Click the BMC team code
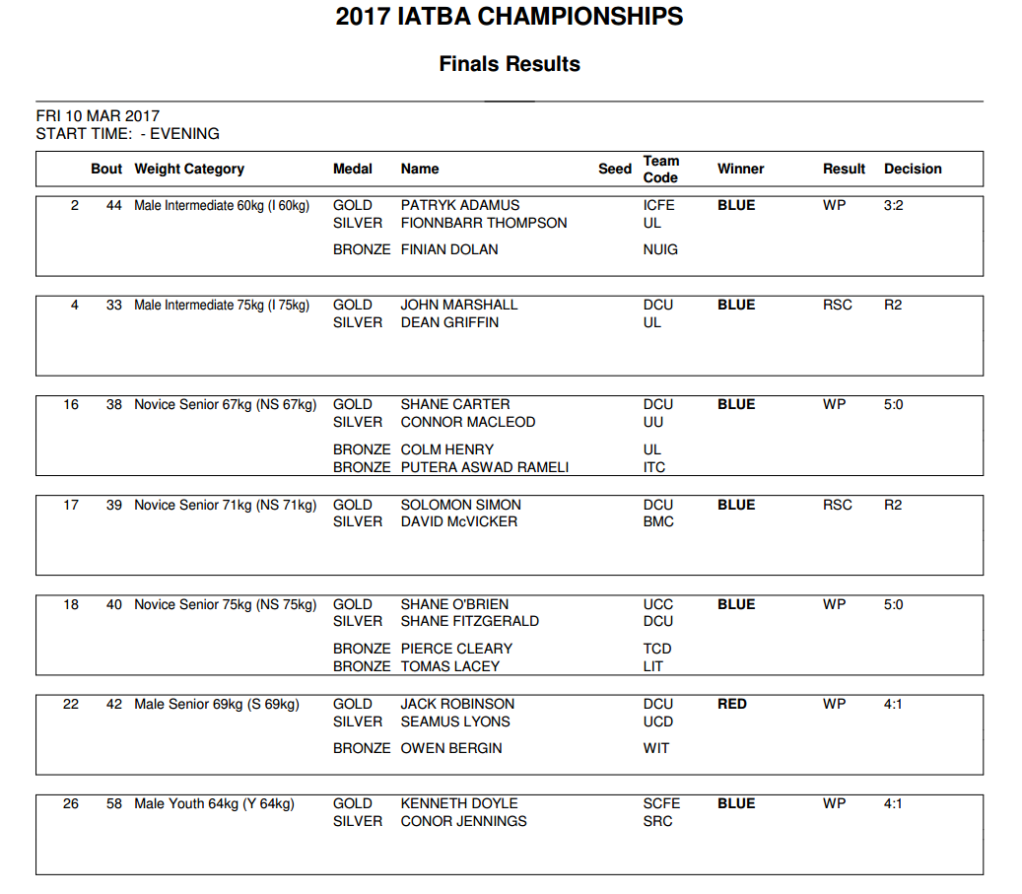Viewport: 1022px width, 894px height. point(658,521)
